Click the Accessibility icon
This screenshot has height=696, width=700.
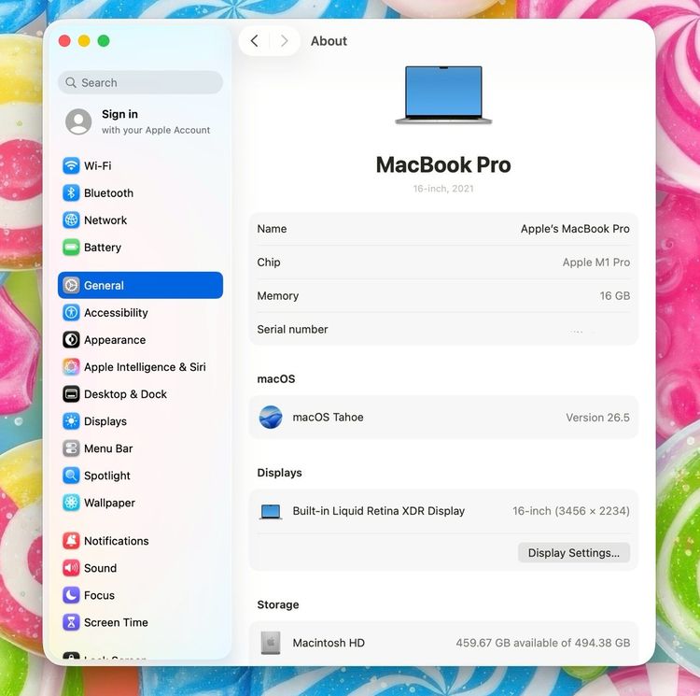(x=71, y=313)
